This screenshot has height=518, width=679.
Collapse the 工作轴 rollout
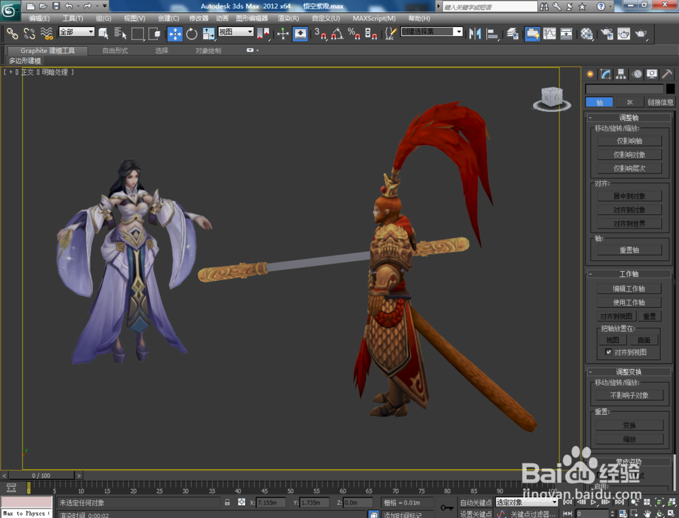(x=629, y=274)
